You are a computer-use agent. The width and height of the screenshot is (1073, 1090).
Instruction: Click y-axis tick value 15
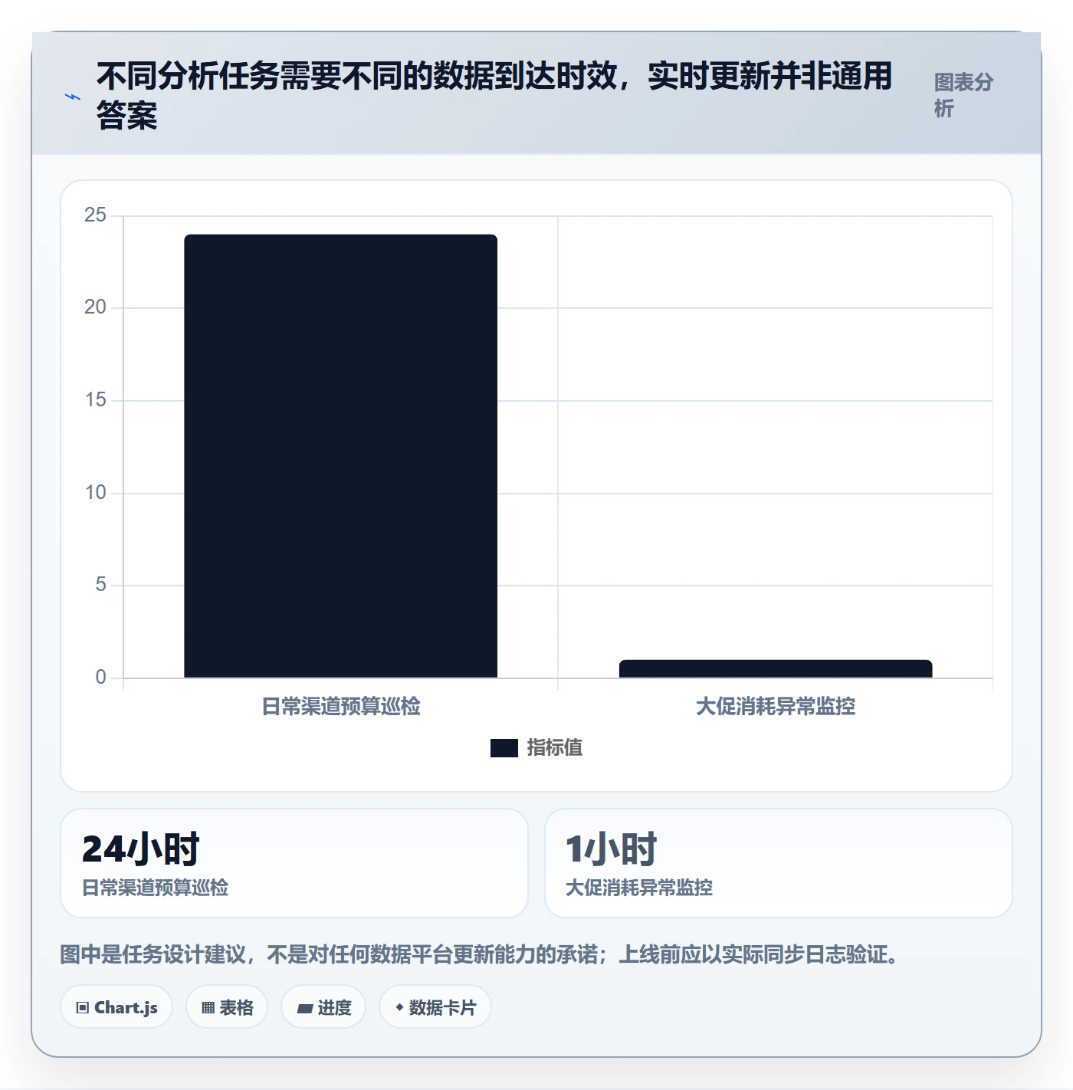tap(95, 400)
